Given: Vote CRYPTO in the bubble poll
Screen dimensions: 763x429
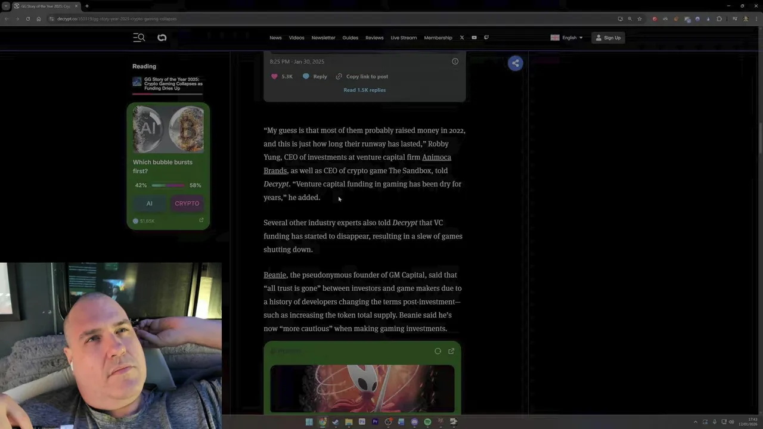Looking at the screenshot, I should [187, 203].
